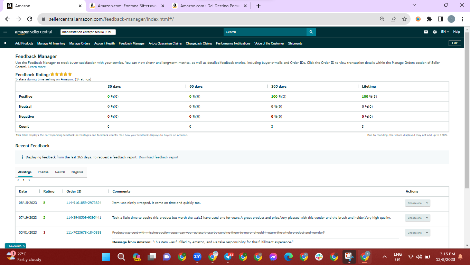Click the Seller Central Search field
The image size is (470, 265).
[265, 32]
